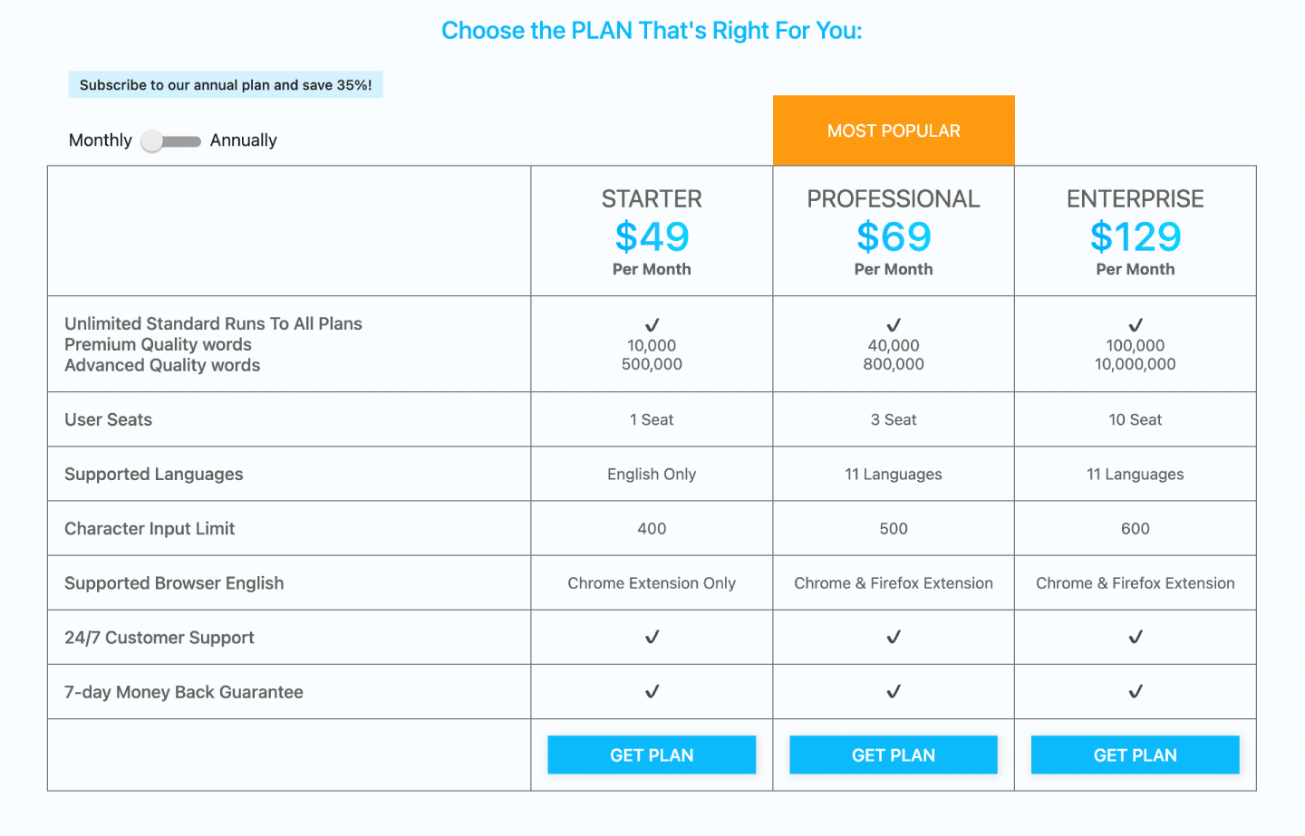Click the ENTERPRISE plan heading
Viewport: 1305px width, 836px height.
(x=1135, y=199)
